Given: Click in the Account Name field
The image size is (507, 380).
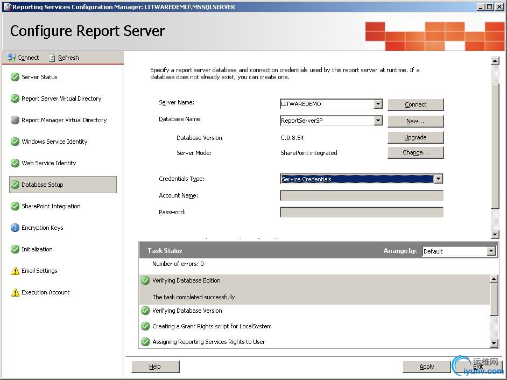Looking at the screenshot, I should click(361, 195).
